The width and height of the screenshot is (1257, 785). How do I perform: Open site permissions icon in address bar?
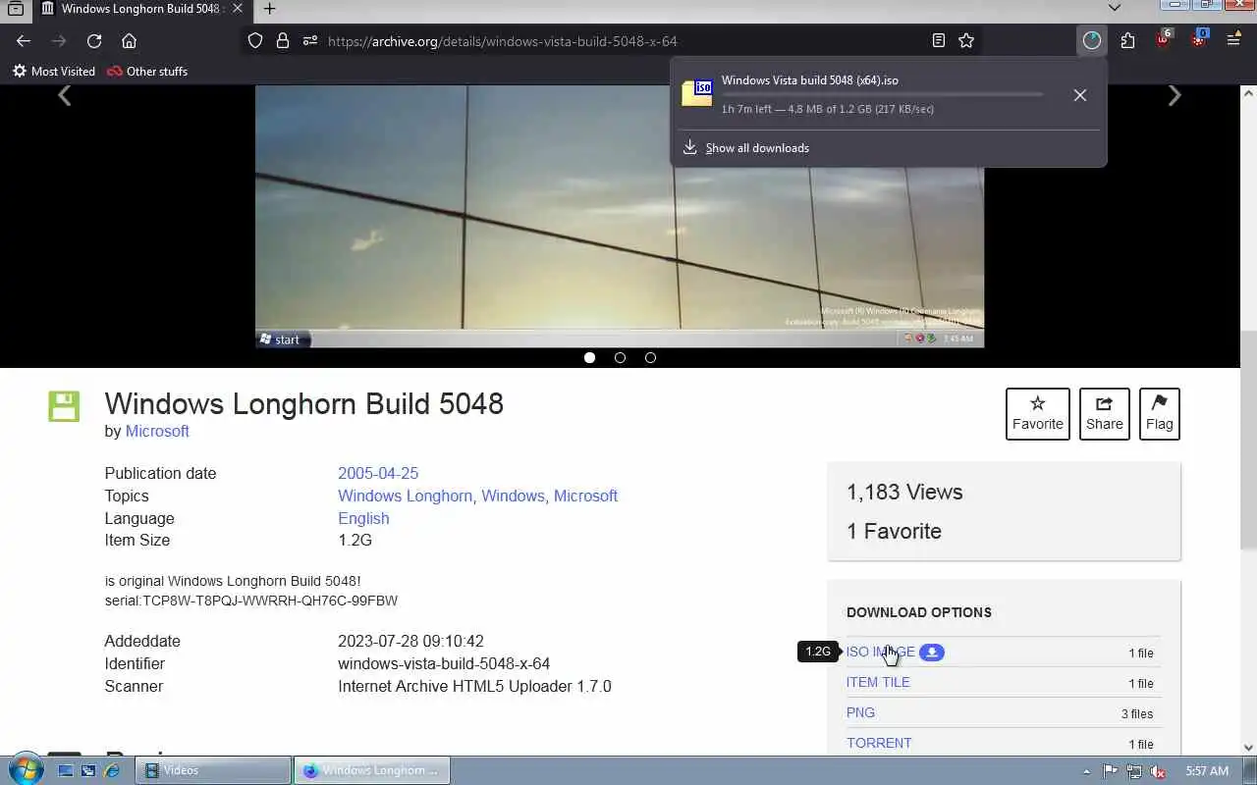[310, 41]
